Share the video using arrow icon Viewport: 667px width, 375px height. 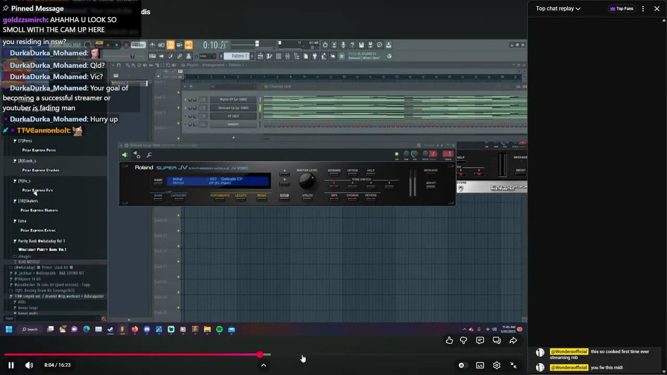pos(513,340)
